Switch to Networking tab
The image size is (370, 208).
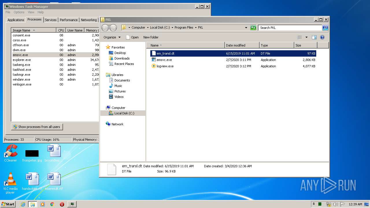pos(89,20)
